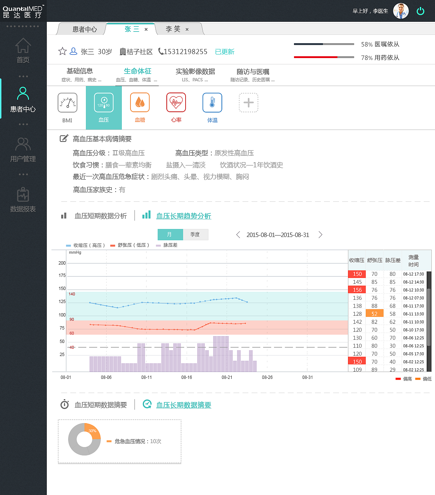Open the 生命体征 section tab

coord(137,75)
